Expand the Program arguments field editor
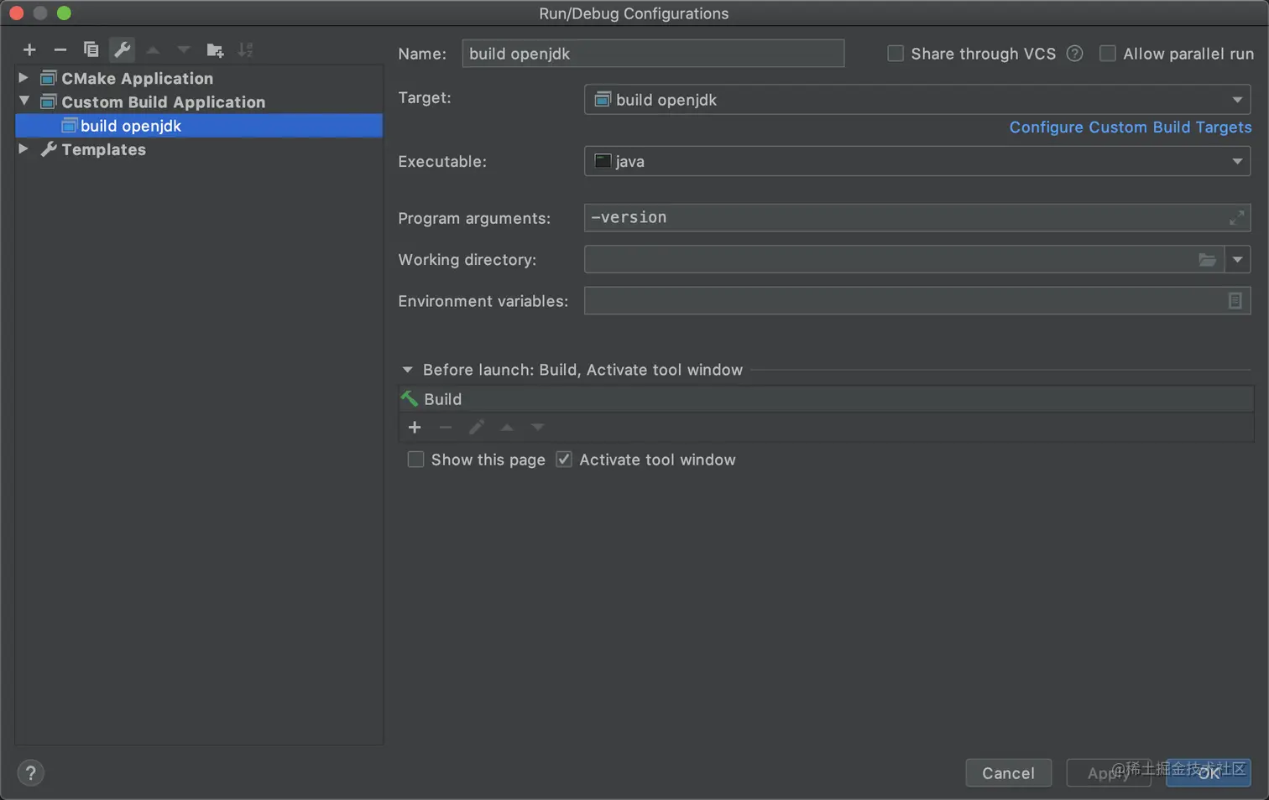The width and height of the screenshot is (1269, 800). click(x=1236, y=218)
